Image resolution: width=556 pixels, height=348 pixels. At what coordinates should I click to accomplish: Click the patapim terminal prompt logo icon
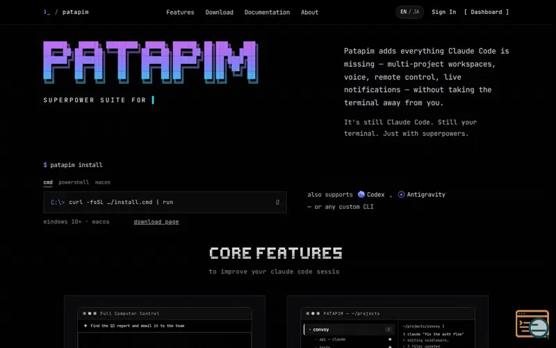pos(47,12)
